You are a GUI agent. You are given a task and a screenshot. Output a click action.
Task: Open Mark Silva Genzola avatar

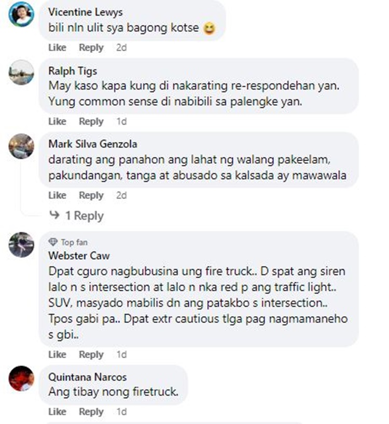(x=21, y=146)
